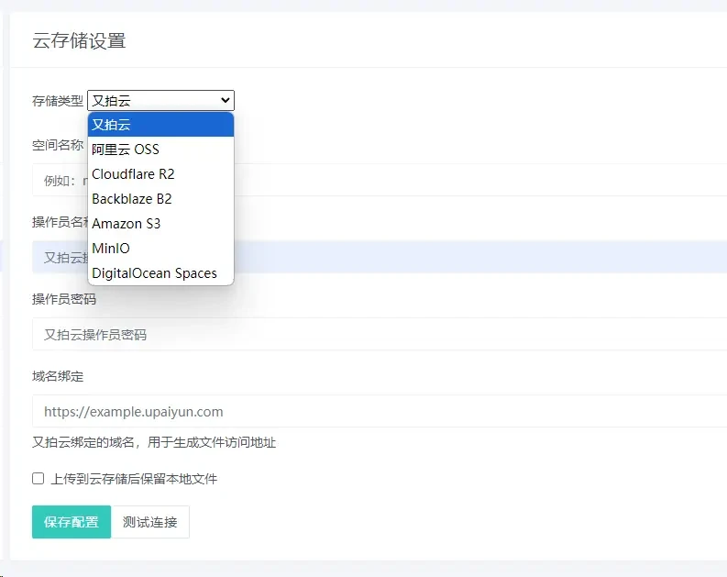This screenshot has height=577, width=727.
Task: Choose Amazon S3 option
Action: tap(160, 224)
